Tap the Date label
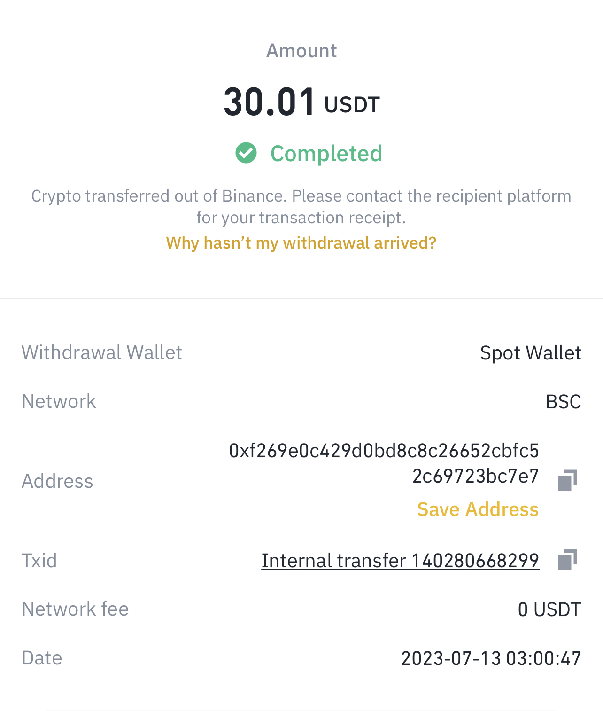Screen dimensions: 603x711 (x=42, y=658)
